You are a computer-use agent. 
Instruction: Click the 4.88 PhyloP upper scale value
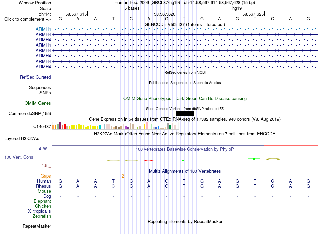[43, 149]
